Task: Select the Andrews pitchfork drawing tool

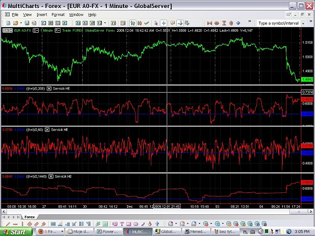Action: coord(43,224)
